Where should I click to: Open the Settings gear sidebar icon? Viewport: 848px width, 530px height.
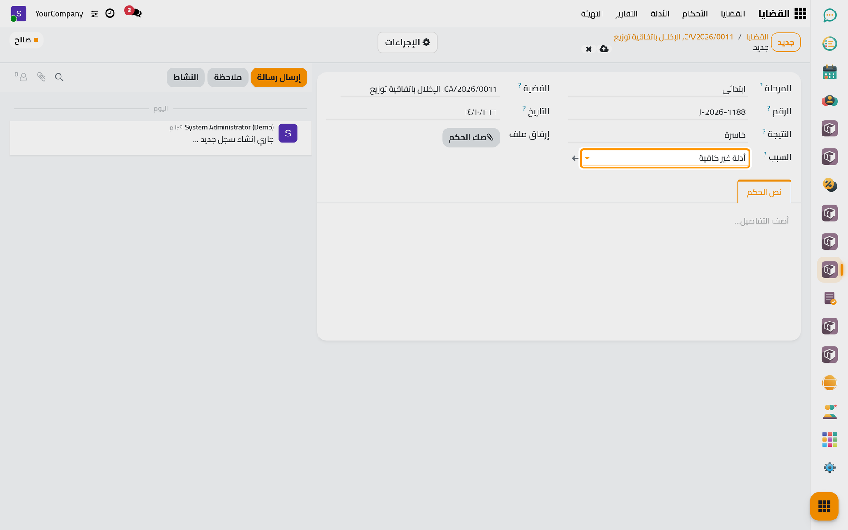click(x=829, y=468)
